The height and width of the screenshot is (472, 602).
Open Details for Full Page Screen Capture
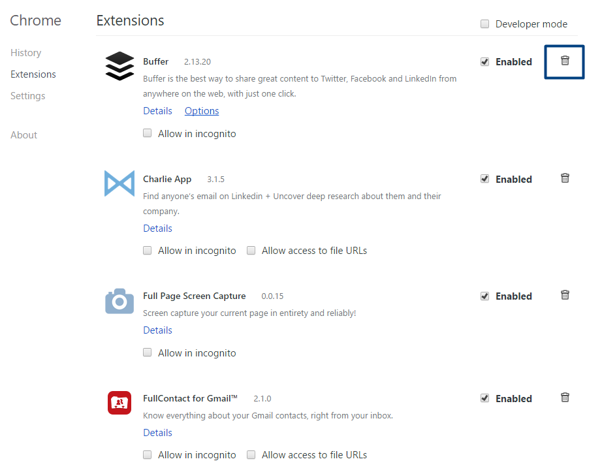pos(157,330)
